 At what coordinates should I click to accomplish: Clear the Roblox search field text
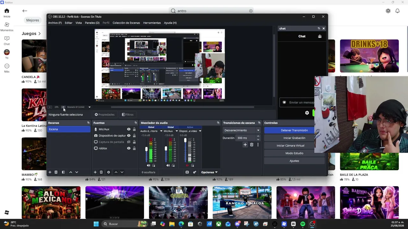point(251,11)
